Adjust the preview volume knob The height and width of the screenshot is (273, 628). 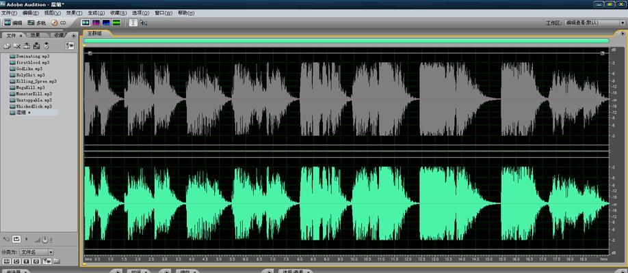(45, 239)
